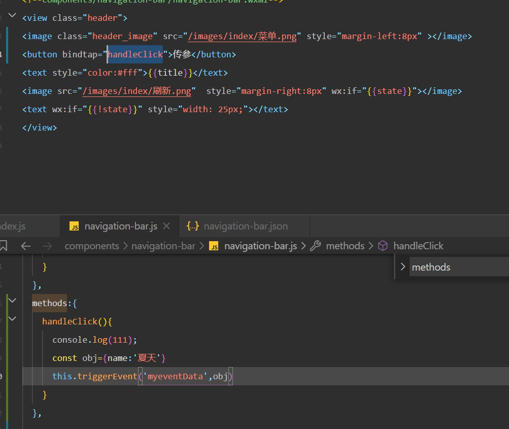Click the this keyword in triggerEvent line
Viewport: 509px width, 429px height.
62,376
